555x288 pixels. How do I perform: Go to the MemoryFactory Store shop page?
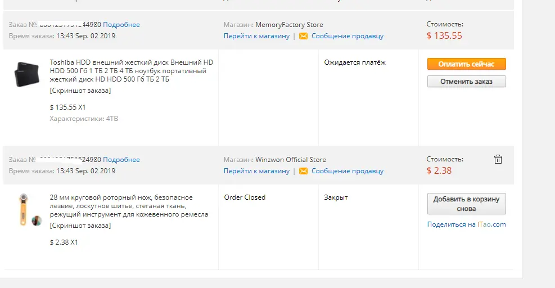coord(256,36)
